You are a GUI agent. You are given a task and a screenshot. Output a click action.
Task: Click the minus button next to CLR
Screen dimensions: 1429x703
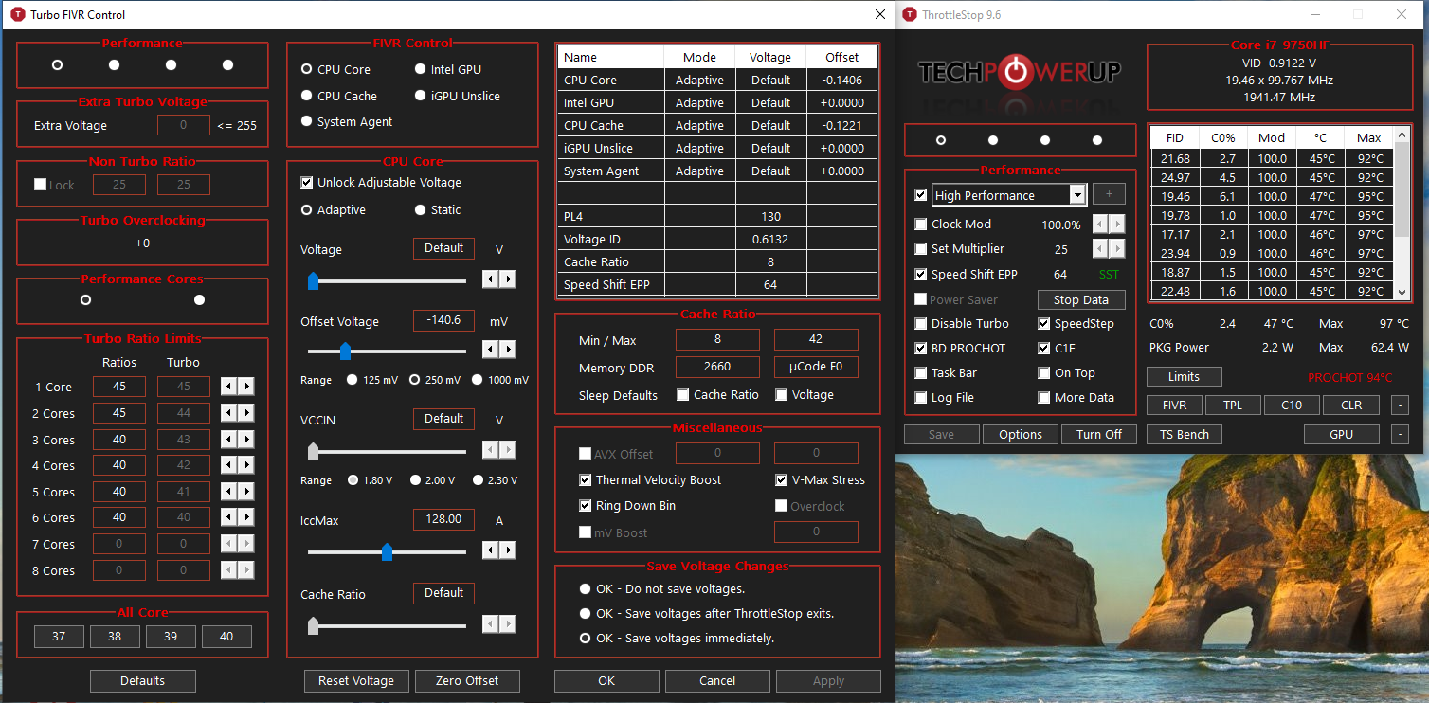pos(1400,406)
